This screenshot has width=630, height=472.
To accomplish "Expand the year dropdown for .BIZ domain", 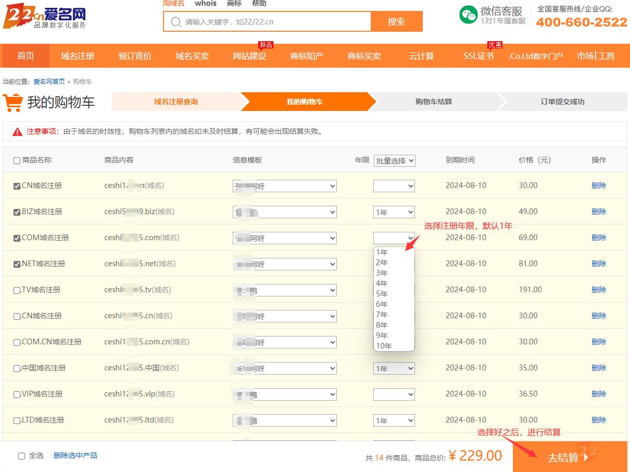I will pos(394,212).
